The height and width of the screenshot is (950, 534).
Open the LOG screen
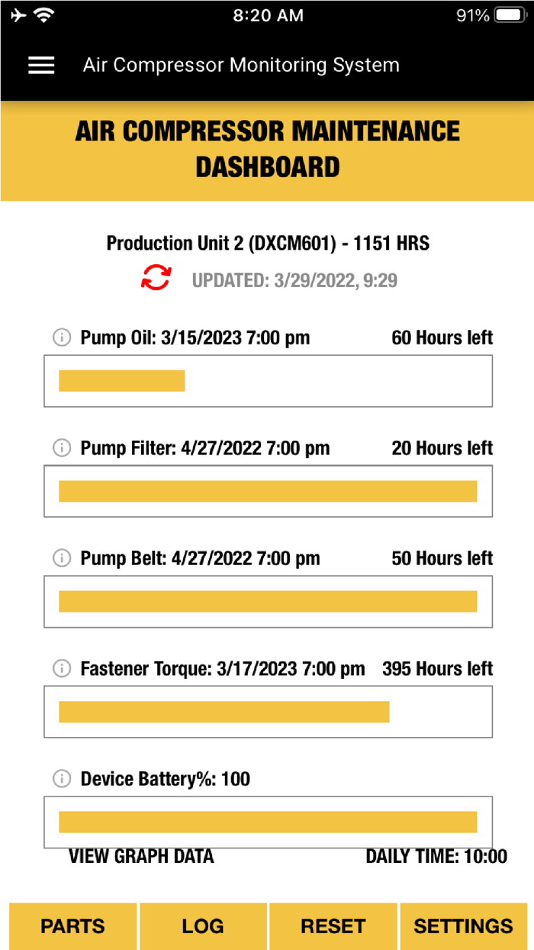(x=202, y=926)
